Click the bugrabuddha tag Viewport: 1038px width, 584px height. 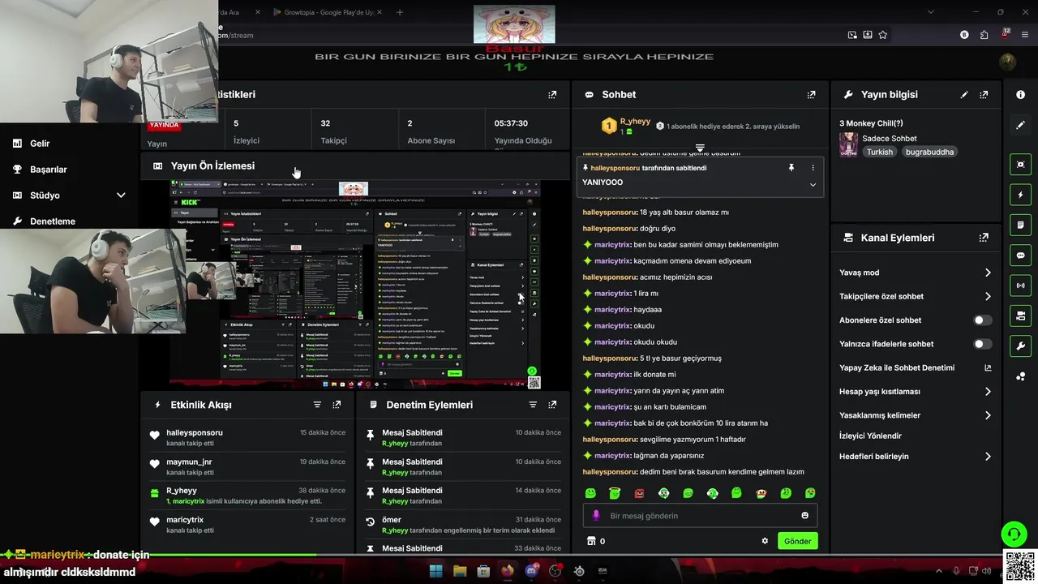point(929,152)
